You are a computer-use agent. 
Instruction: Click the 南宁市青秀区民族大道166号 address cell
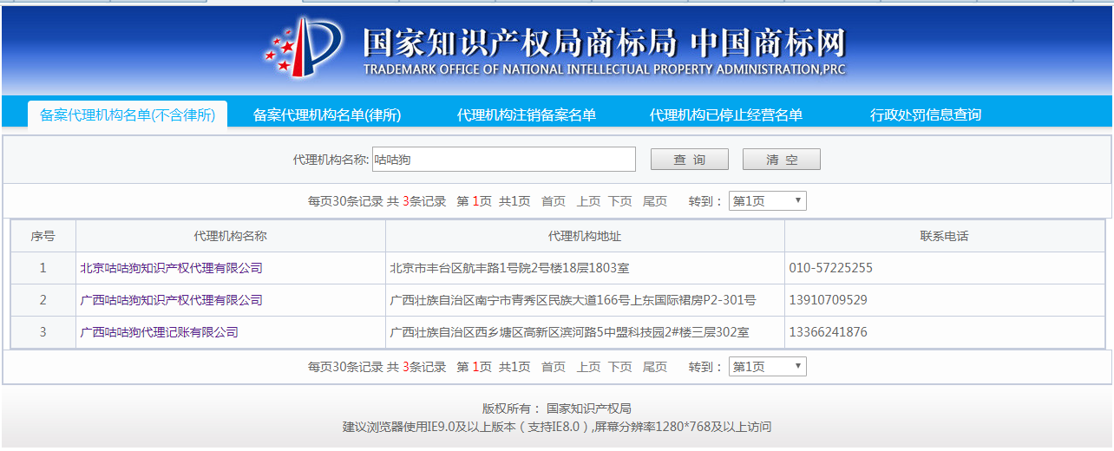pyautogui.click(x=585, y=300)
